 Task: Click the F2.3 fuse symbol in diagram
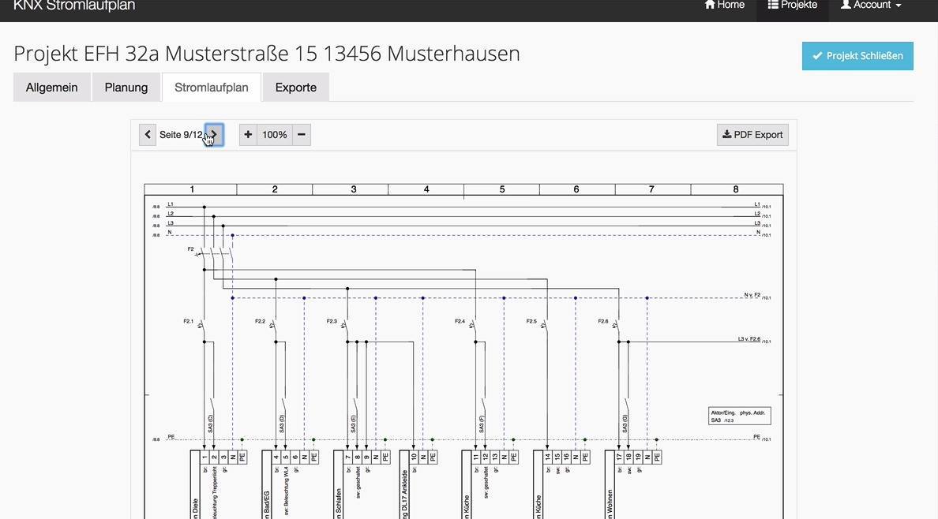[340, 323]
